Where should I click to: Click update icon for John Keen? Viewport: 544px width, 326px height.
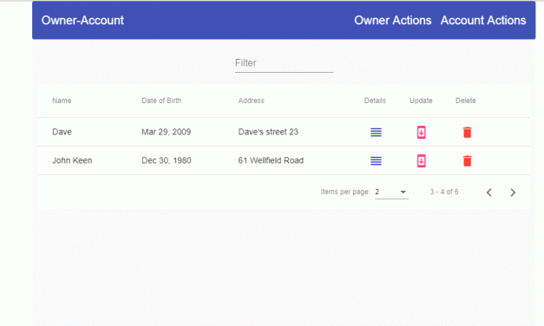click(x=421, y=161)
